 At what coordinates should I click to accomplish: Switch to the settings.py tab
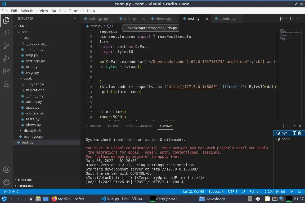coord(98,19)
